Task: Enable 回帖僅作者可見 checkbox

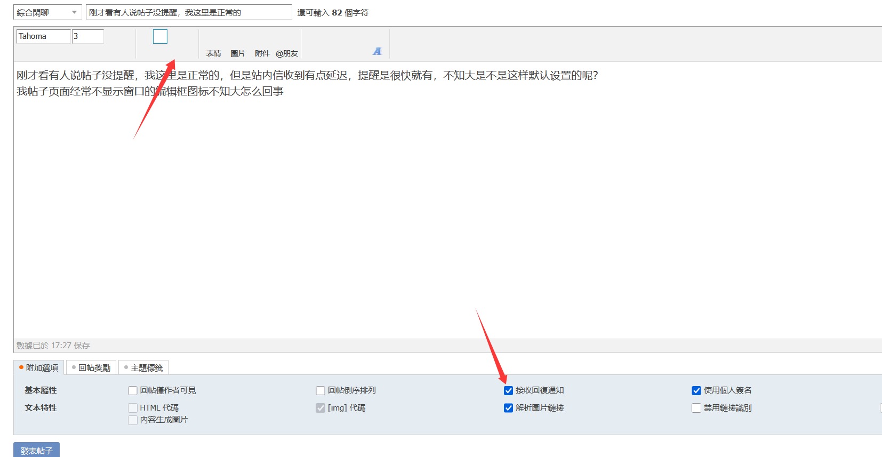Action: (133, 390)
